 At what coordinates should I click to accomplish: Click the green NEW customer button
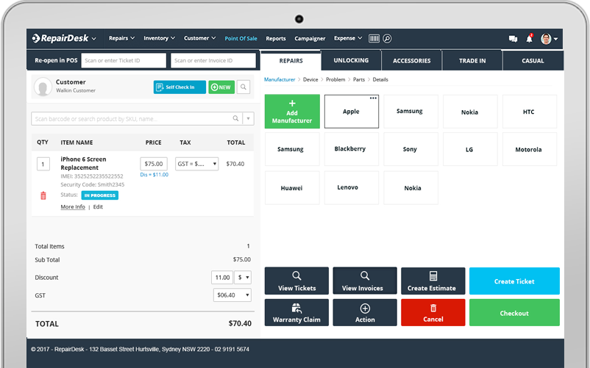tap(221, 87)
